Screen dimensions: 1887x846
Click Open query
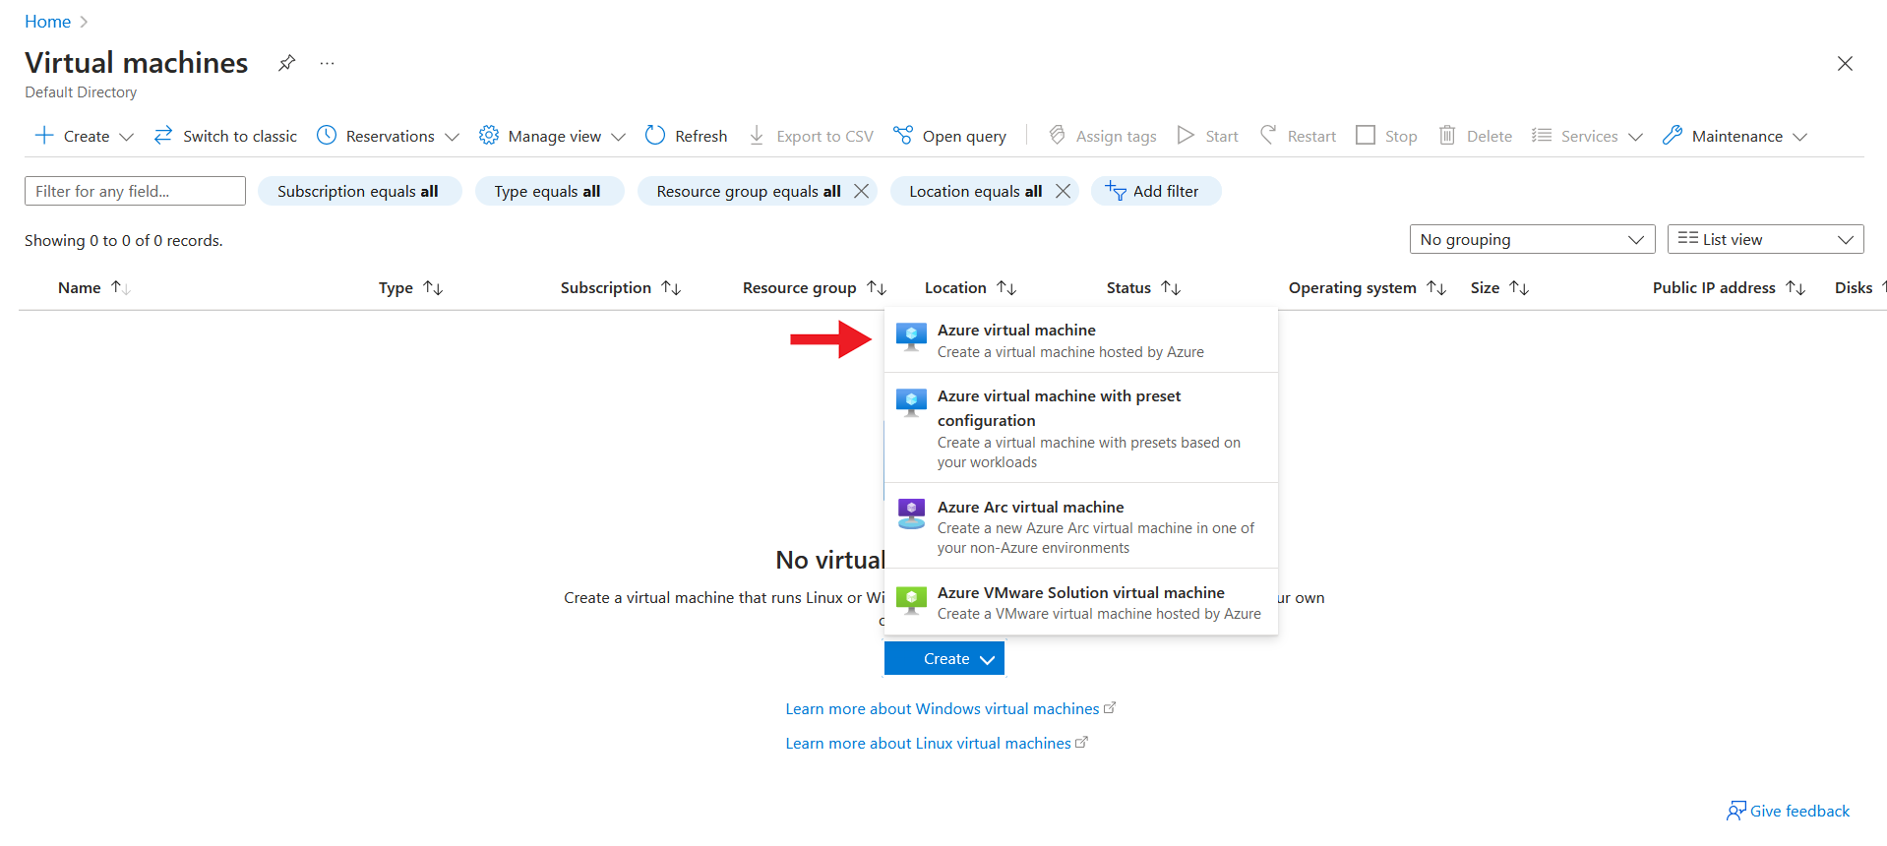pos(949,136)
